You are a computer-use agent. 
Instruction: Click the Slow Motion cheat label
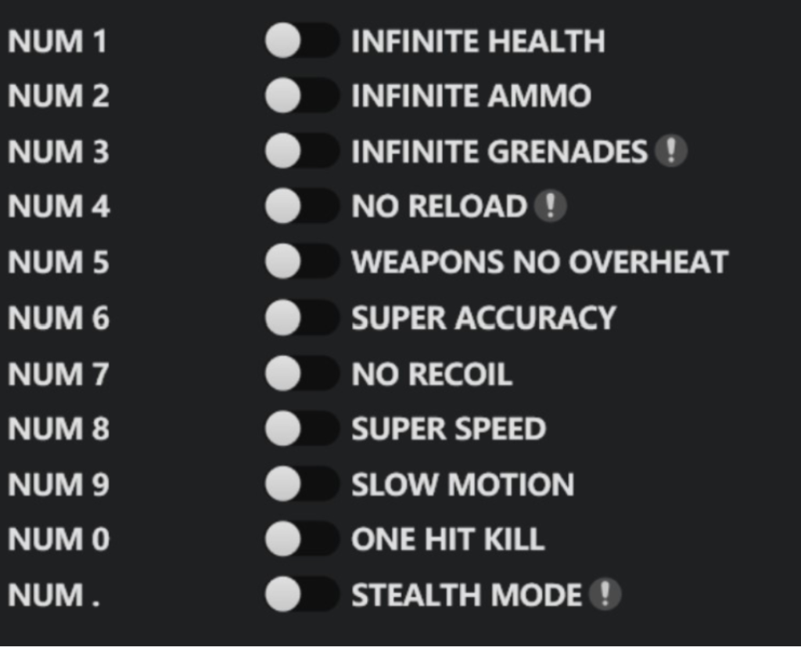462,484
